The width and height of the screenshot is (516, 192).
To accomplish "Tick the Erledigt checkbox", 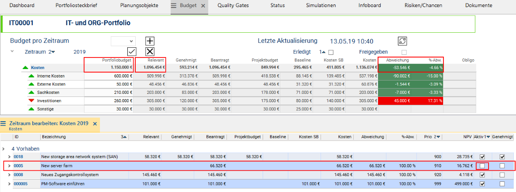I will [x=331, y=52].
